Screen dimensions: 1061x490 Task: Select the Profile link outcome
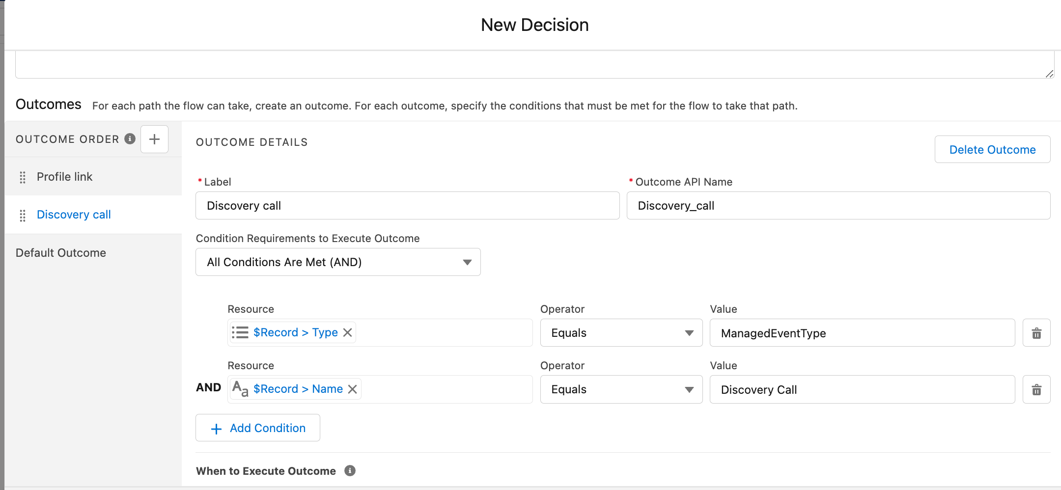click(64, 177)
